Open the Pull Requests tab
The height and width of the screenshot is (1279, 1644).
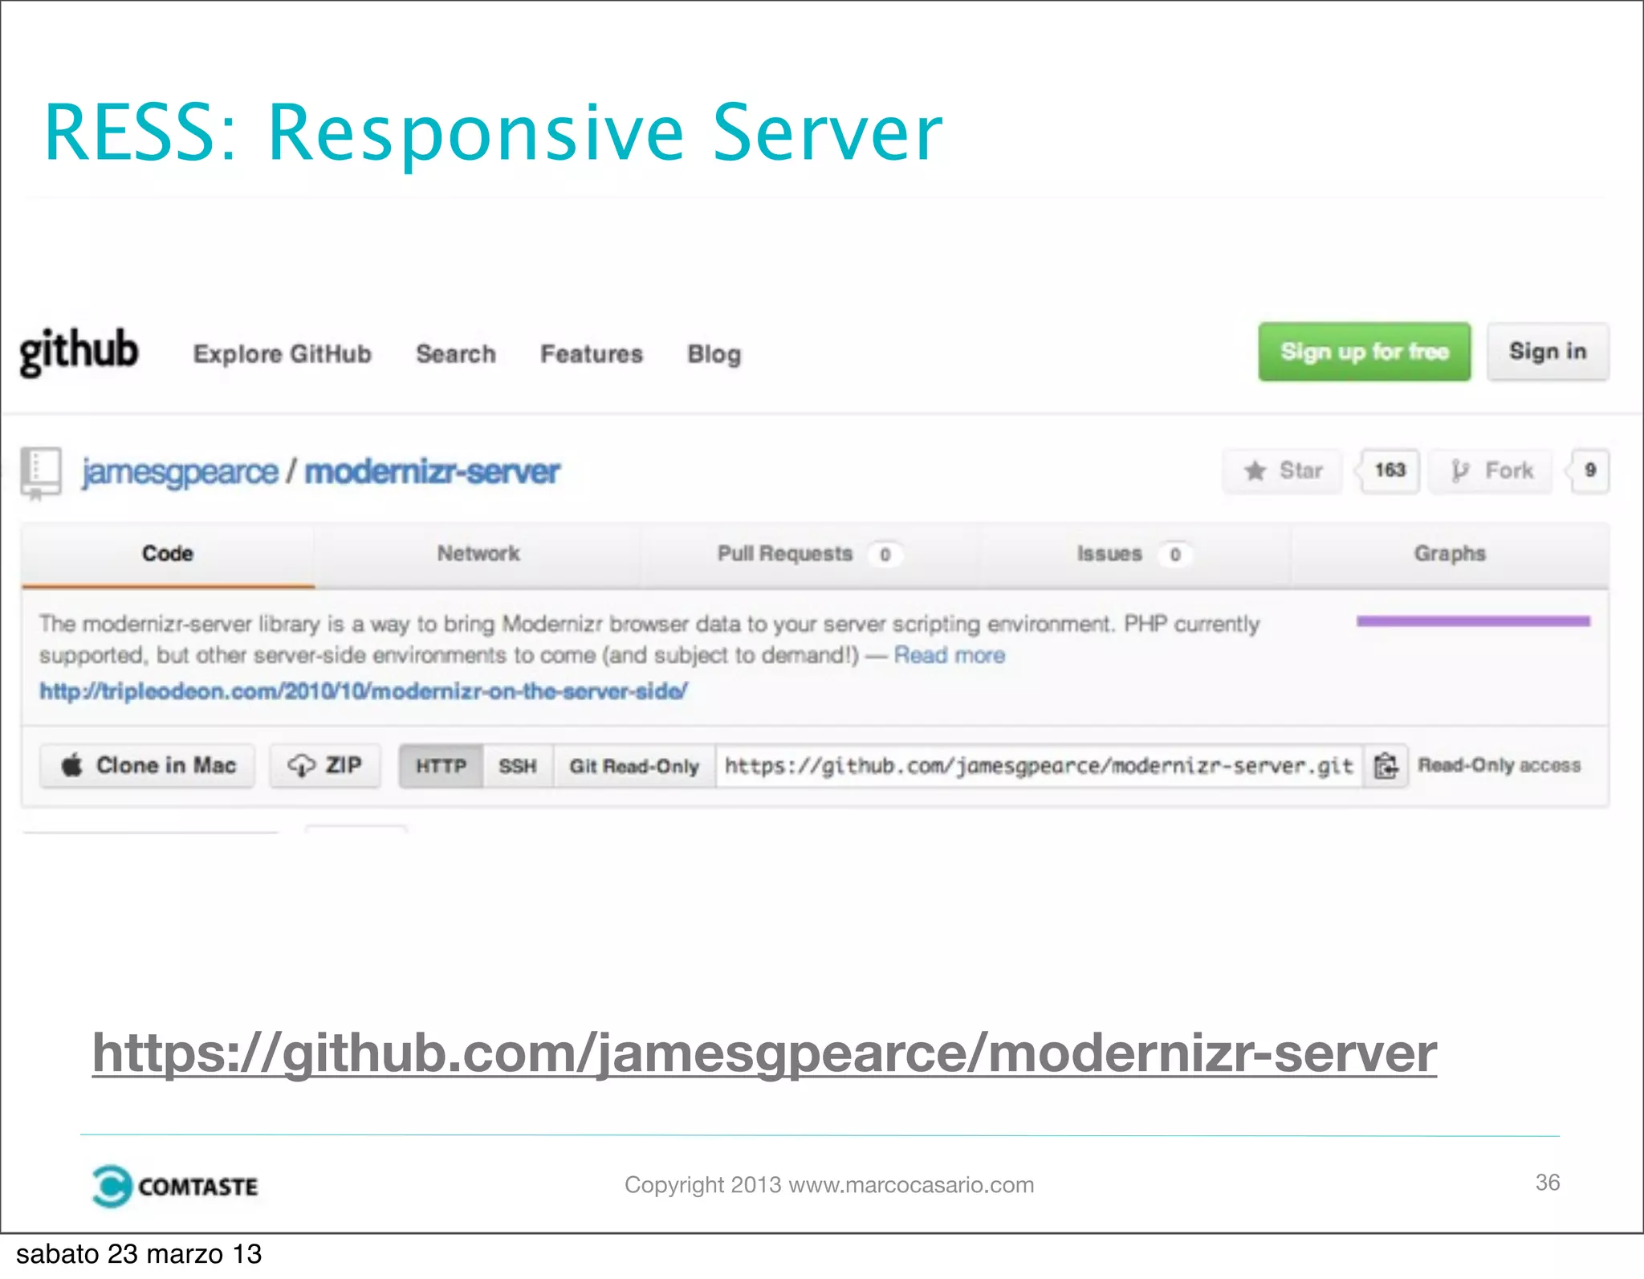[809, 554]
